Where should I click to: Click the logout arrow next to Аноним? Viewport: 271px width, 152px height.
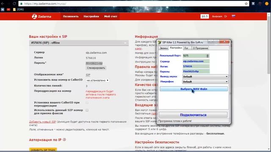tap(226, 16)
